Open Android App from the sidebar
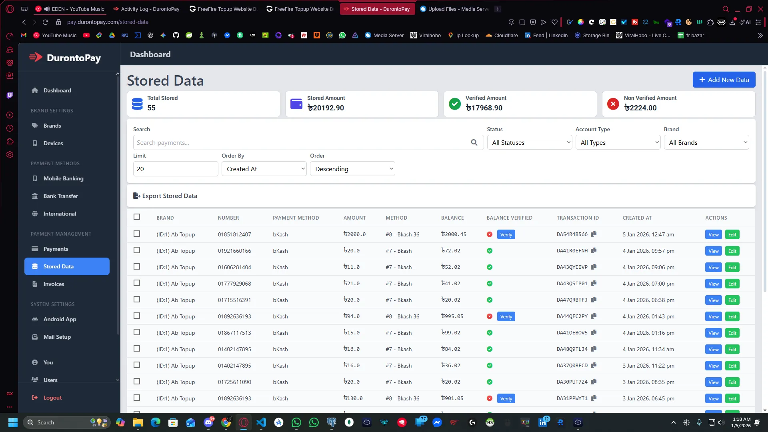 pos(60,319)
